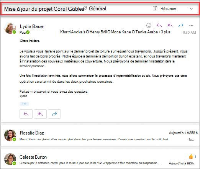Select the subject Mise à jour du projet Coral Gables
200x169 pixels.
(x=44, y=9)
